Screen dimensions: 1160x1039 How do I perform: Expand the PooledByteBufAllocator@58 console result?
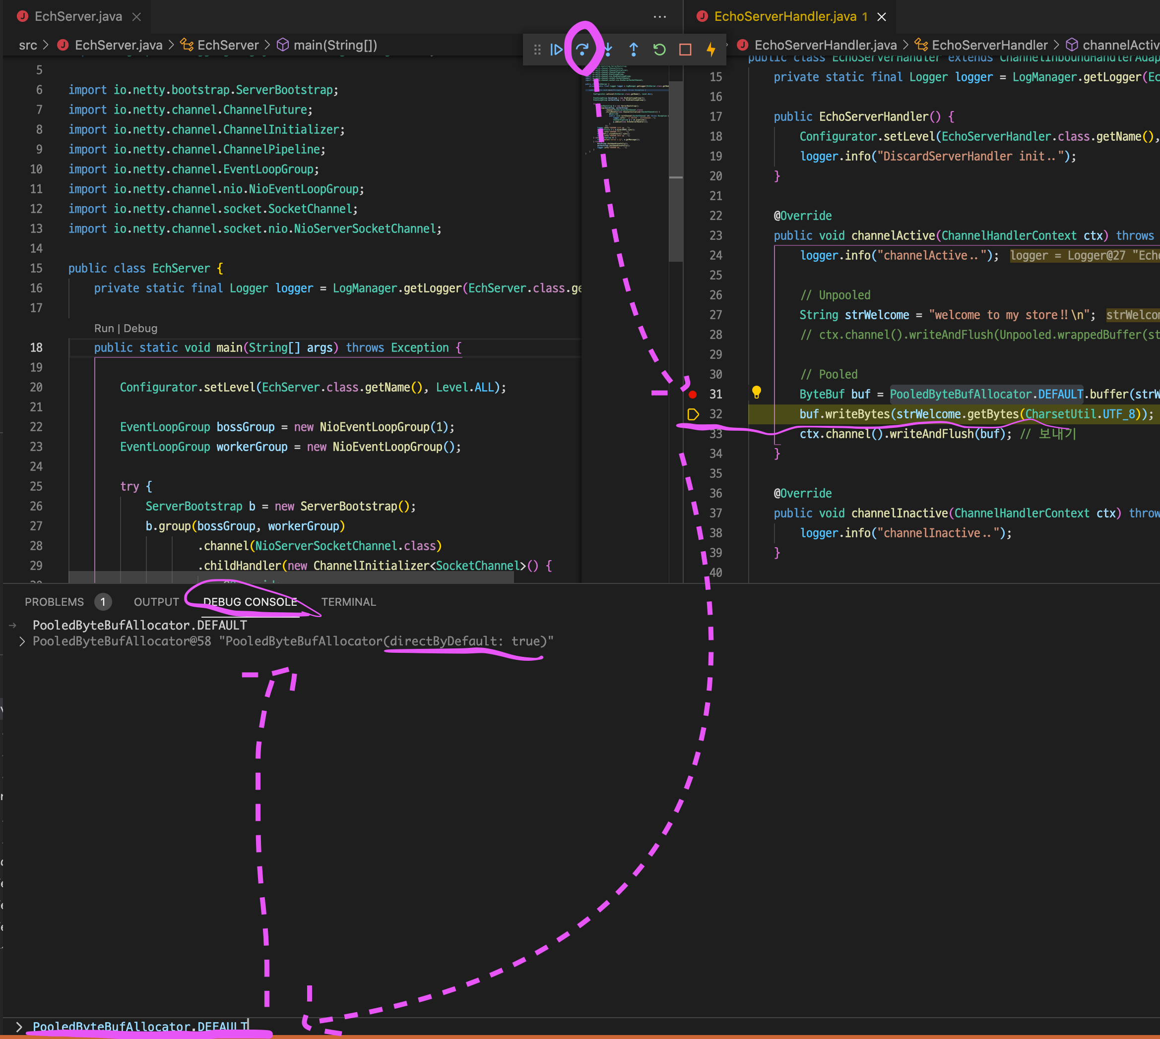pos(22,641)
